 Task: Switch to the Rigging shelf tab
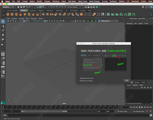(x=41, y=10)
